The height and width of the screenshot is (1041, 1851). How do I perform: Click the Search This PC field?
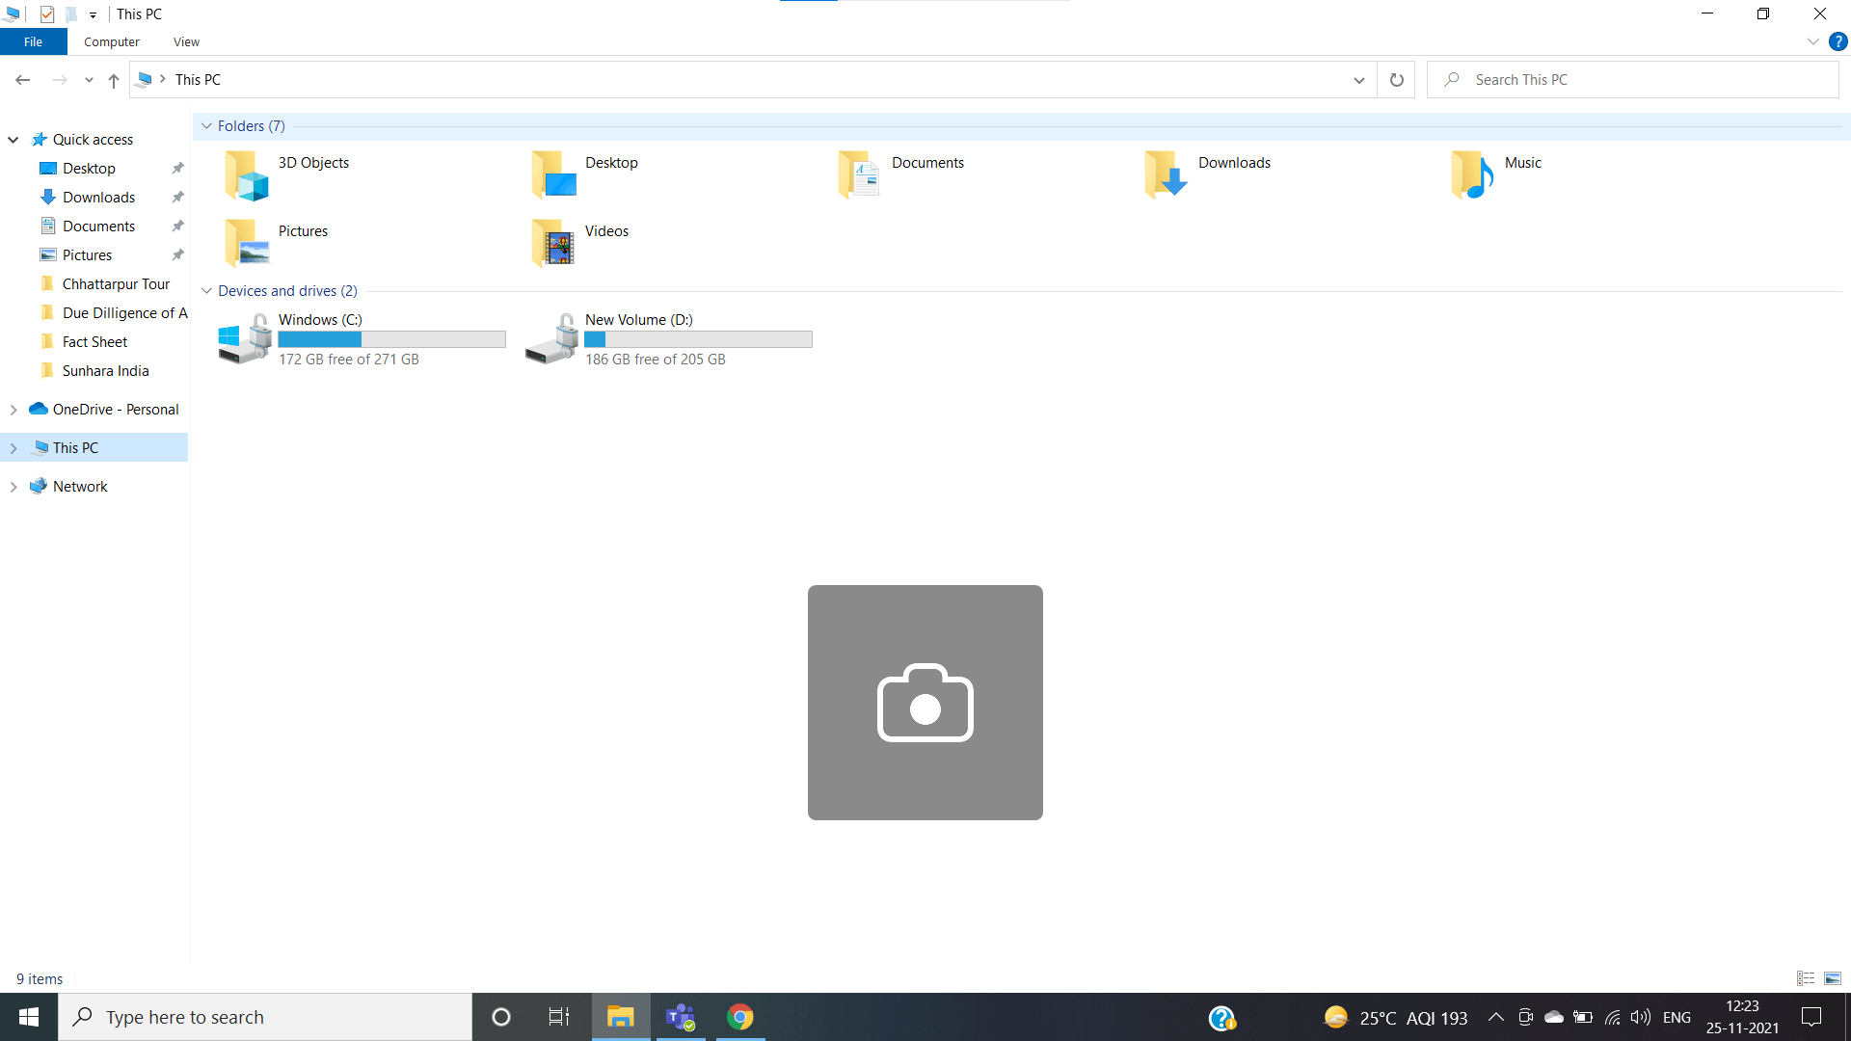click(x=1639, y=80)
